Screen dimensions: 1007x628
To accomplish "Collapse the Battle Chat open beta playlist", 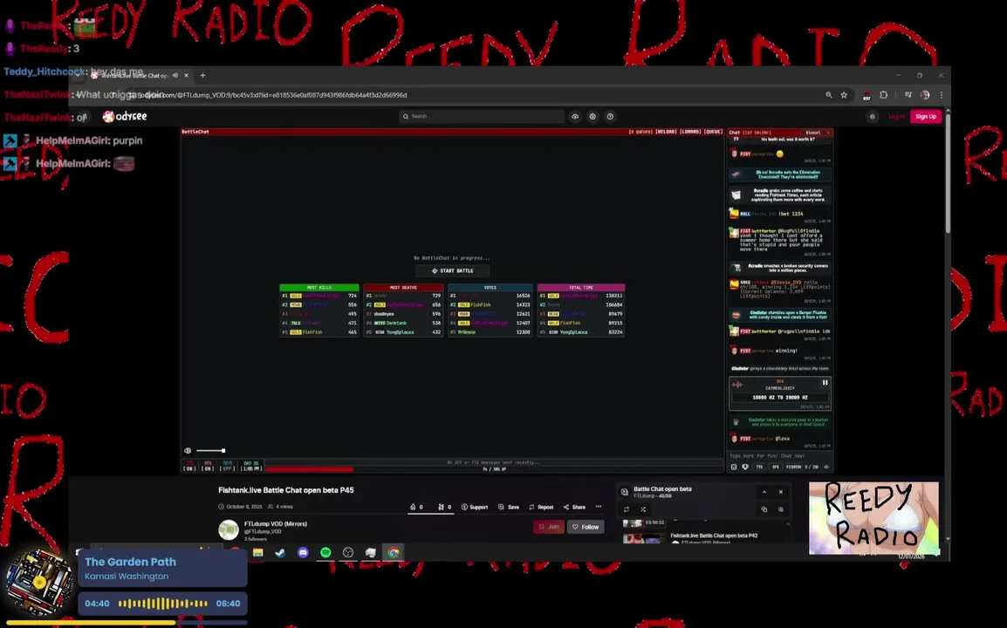I will [764, 492].
